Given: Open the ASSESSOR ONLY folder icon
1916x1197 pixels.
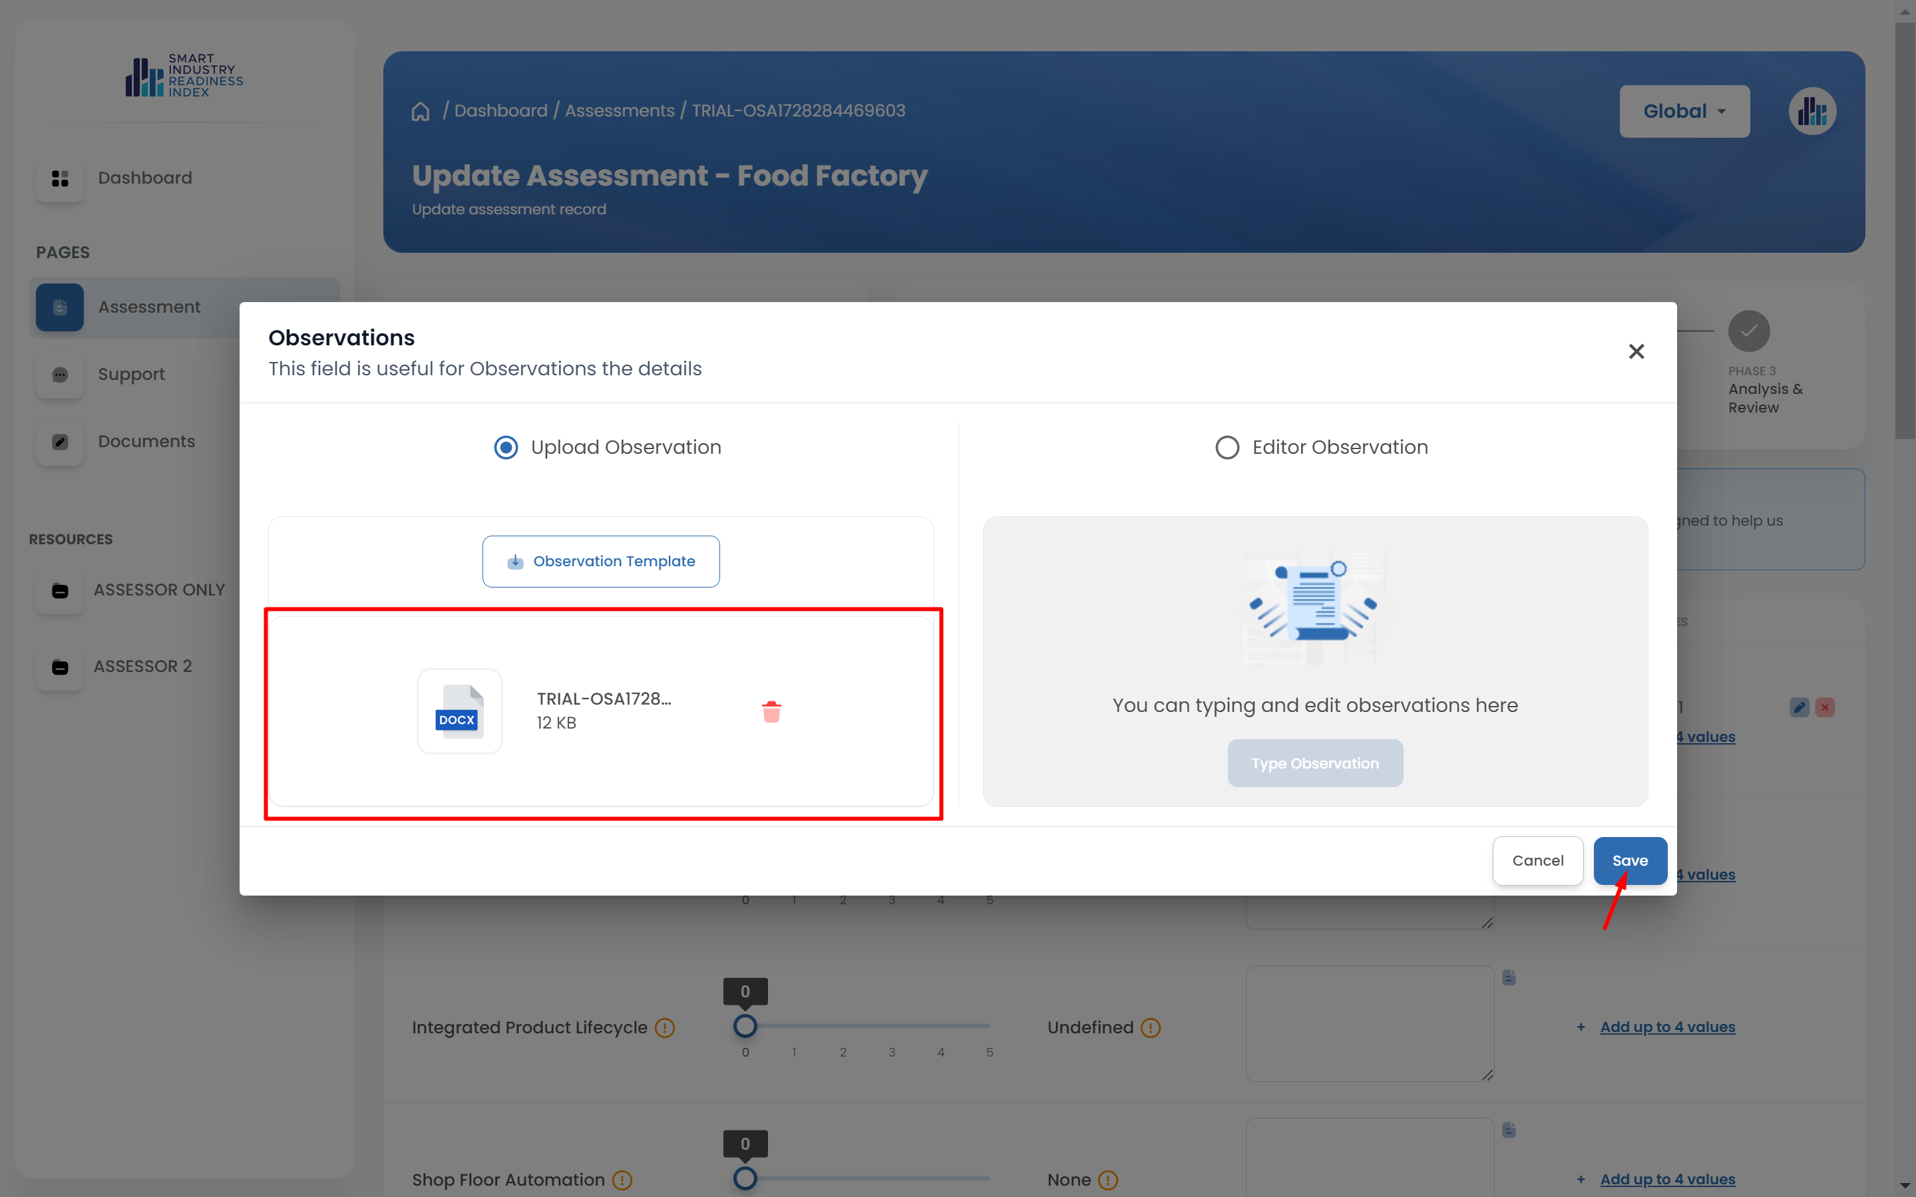Looking at the screenshot, I should (60, 591).
